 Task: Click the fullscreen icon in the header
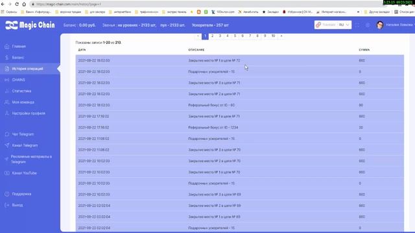[x=357, y=25]
